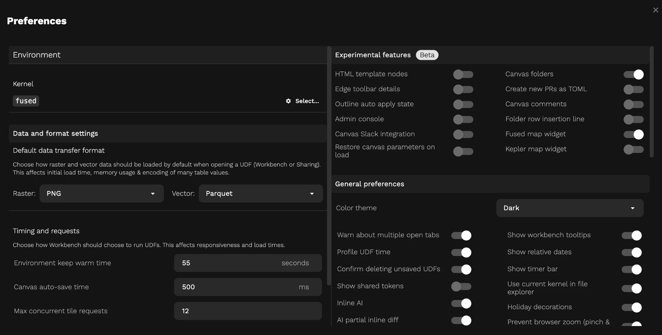The height and width of the screenshot is (335, 662).
Task: Edit Max concurrent tile requests value
Action: (x=248, y=311)
